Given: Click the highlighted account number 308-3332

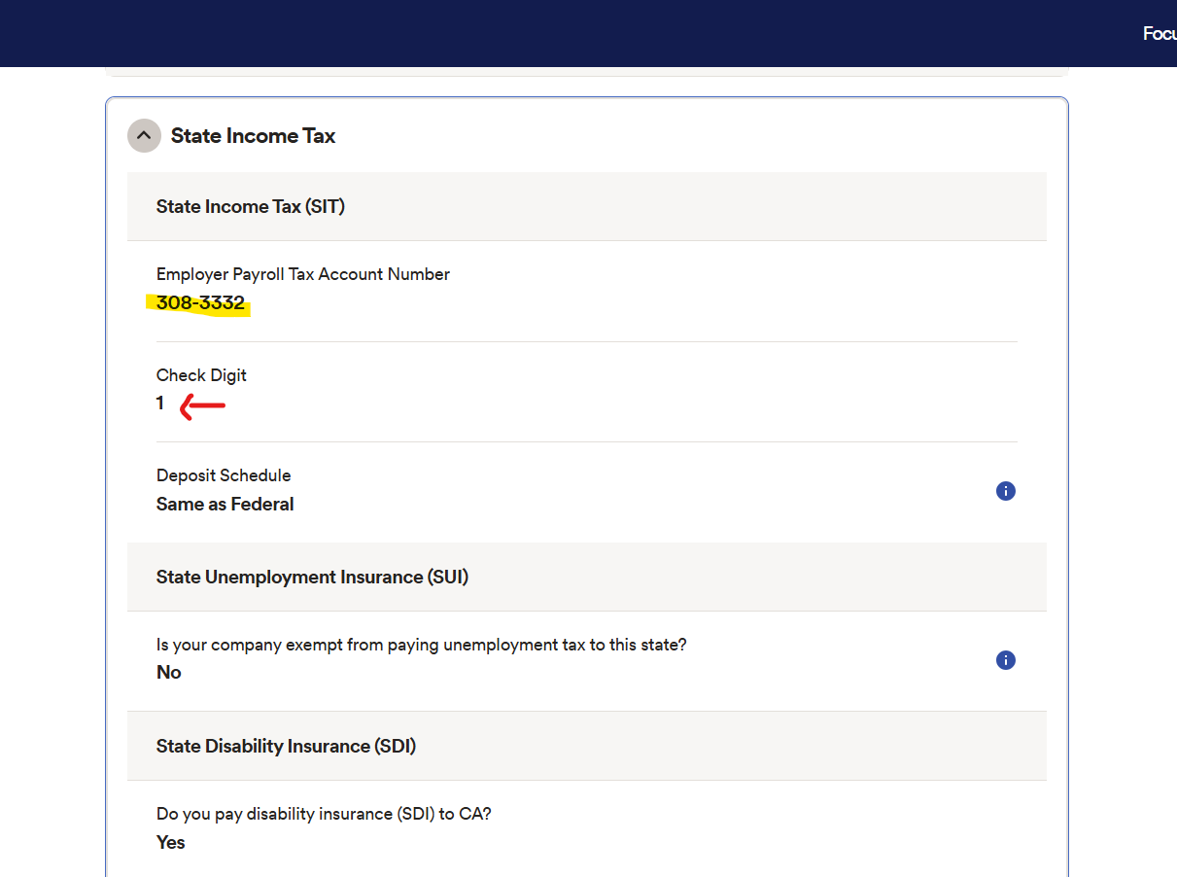Looking at the screenshot, I should click(200, 303).
